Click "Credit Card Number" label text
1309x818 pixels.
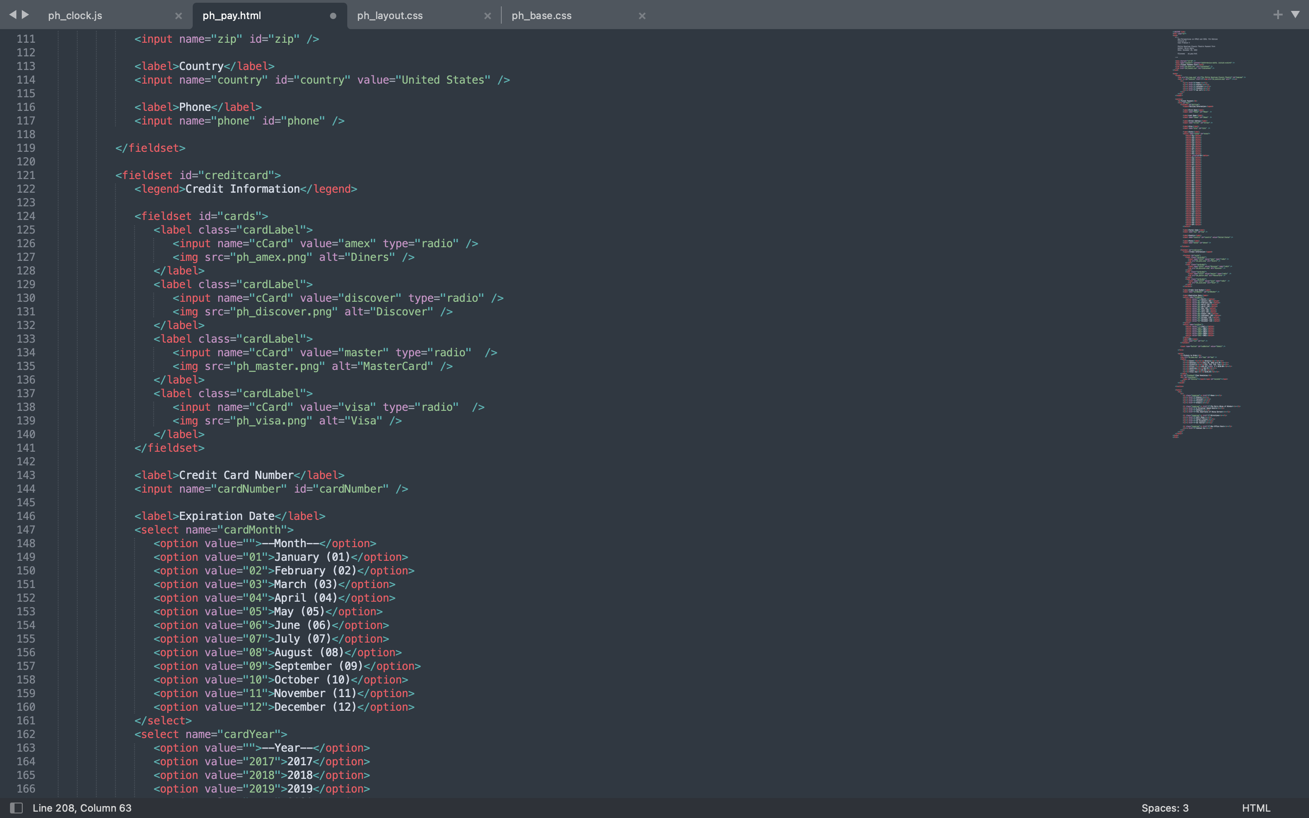(x=236, y=475)
